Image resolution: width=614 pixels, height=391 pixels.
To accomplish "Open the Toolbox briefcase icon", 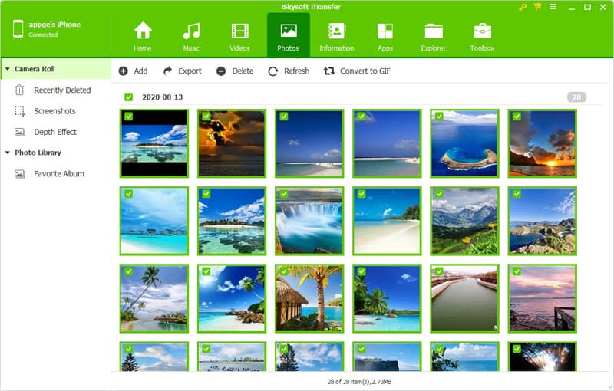I will click(x=482, y=31).
